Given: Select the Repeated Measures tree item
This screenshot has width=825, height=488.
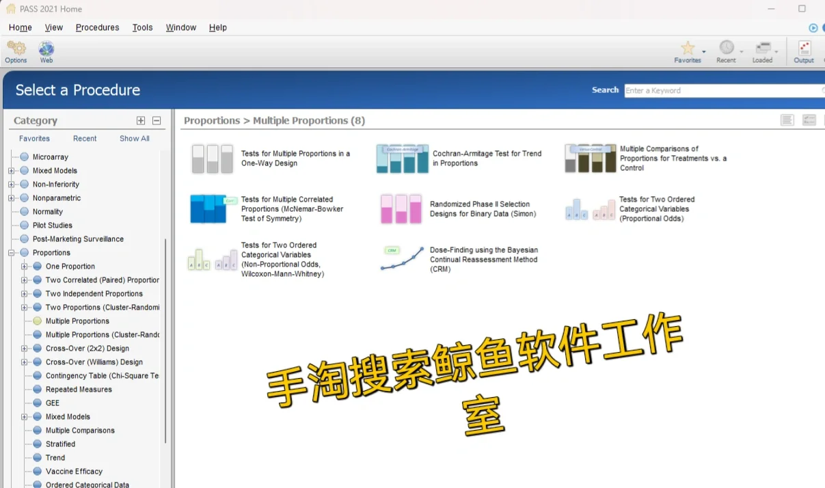Looking at the screenshot, I should (79, 390).
